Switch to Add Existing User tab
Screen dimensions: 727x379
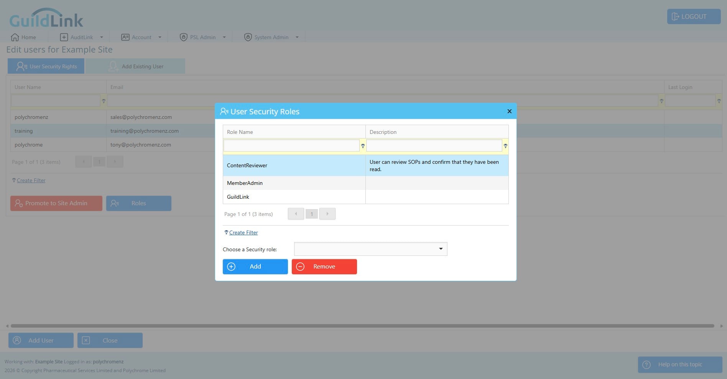pyautogui.click(x=135, y=66)
